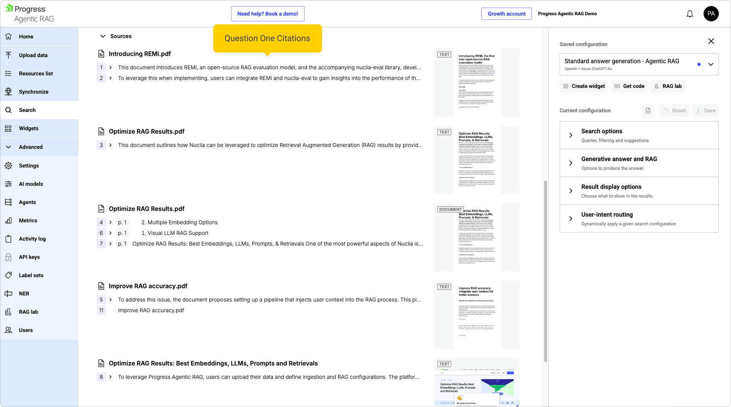Viewport: 731px width, 407px height.
Task: Close the saved configuration panel
Action: coord(711,41)
